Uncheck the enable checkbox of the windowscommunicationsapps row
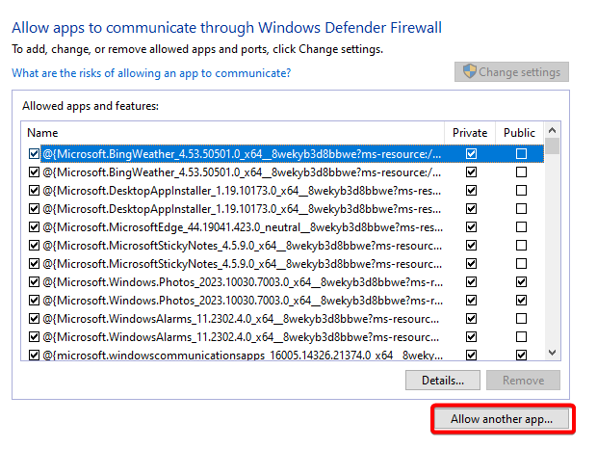 click(x=34, y=355)
